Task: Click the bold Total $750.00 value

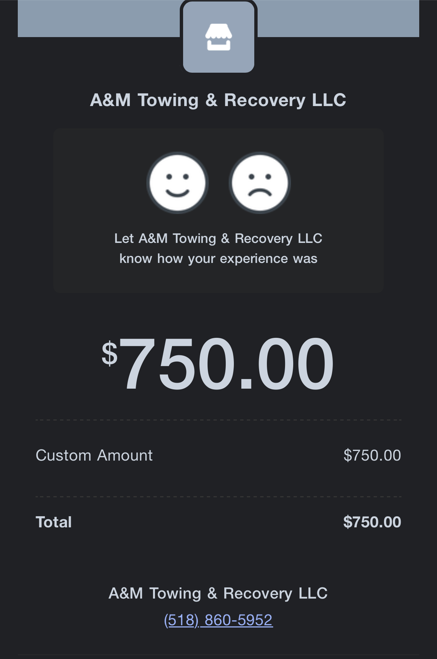Action: (x=372, y=522)
